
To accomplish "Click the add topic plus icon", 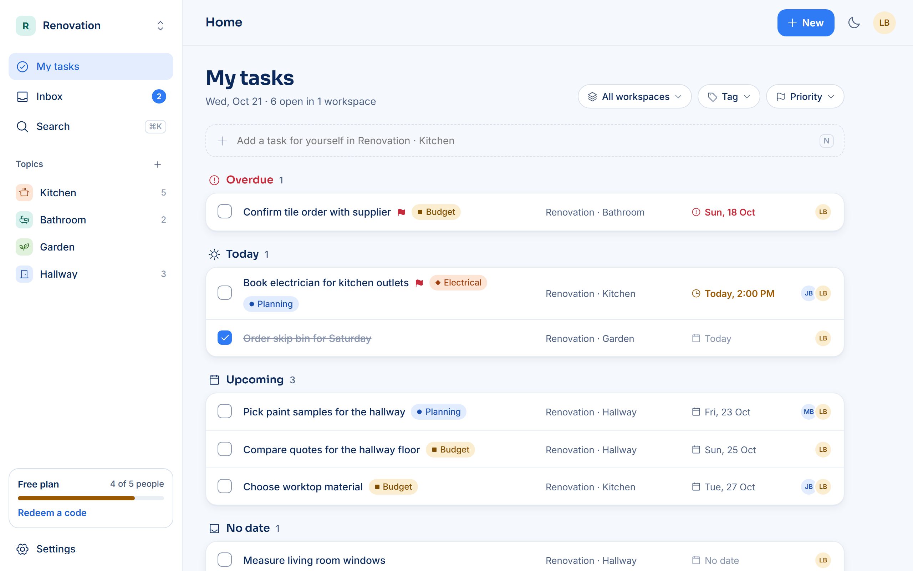I will pos(157,164).
